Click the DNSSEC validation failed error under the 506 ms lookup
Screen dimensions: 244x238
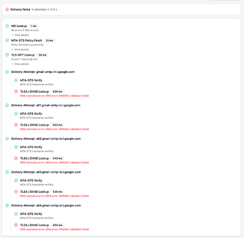(54, 96)
